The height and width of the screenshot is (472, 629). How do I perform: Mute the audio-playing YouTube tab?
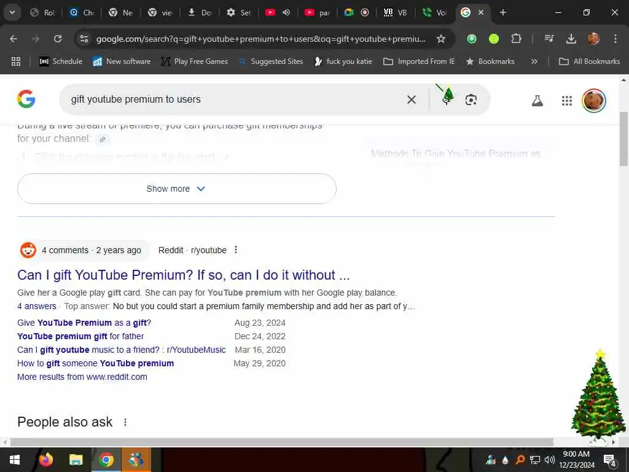coord(286,12)
